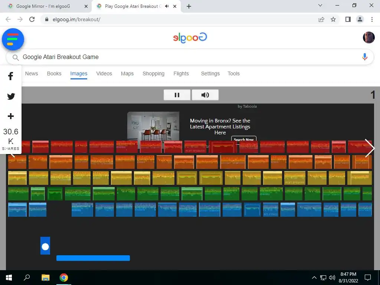Screen dimensions: 380x285
Task: Close the Play Google Atari Breakout tab
Action: tap(175, 6)
